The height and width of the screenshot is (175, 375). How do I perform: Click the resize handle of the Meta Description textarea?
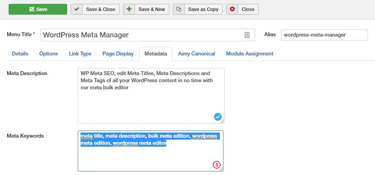click(x=222, y=121)
